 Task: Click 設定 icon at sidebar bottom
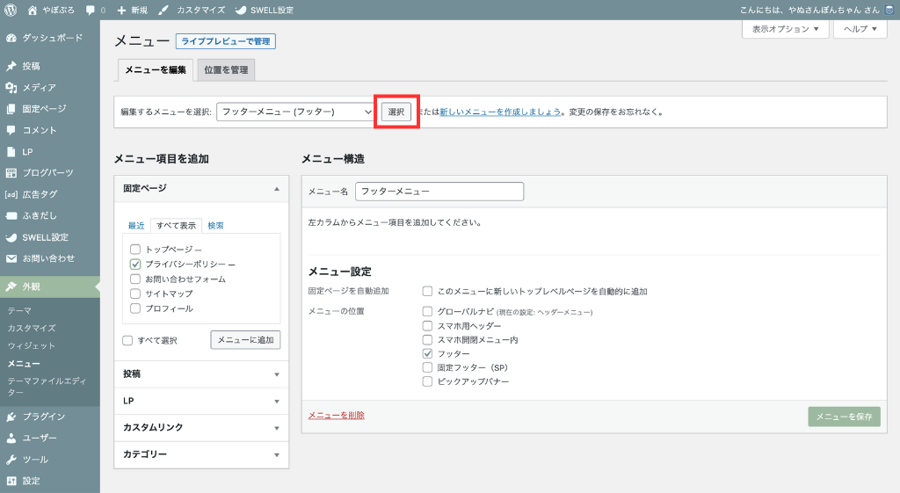[x=11, y=481]
